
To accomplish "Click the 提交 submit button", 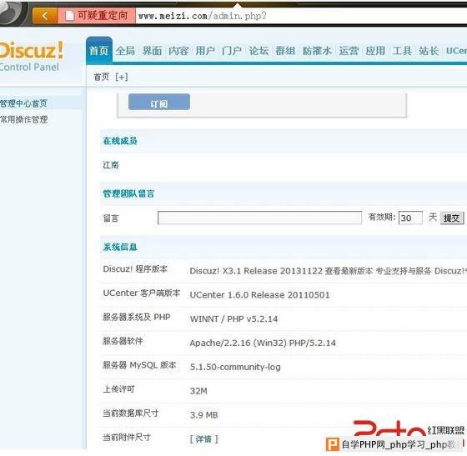I will pyautogui.click(x=452, y=218).
